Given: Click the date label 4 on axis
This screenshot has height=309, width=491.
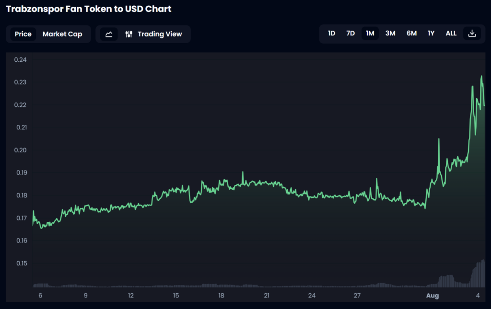Looking at the screenshot, I should click(478, 296).
